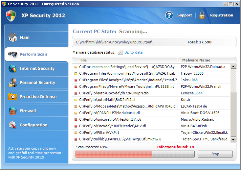The image size is (241, 170).
Task: Open the Firewall section
Action: pos(36,111)
